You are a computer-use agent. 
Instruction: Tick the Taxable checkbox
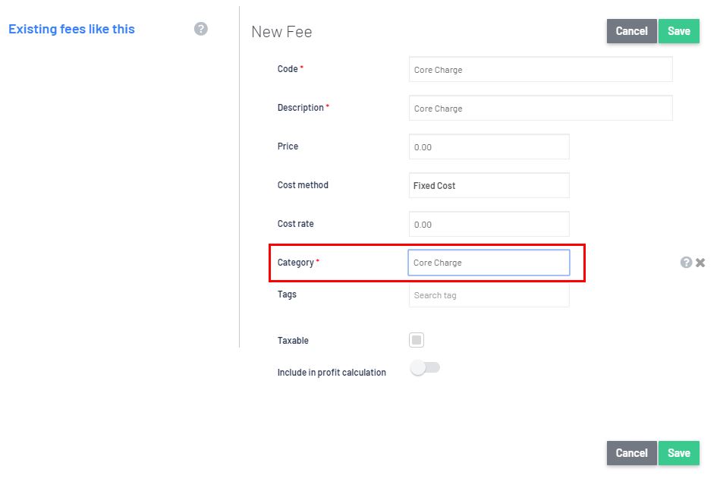(x=417, y=340)
